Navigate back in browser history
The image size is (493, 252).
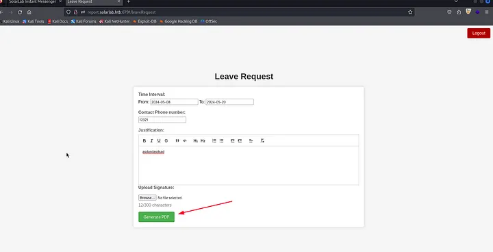[2, 12]
